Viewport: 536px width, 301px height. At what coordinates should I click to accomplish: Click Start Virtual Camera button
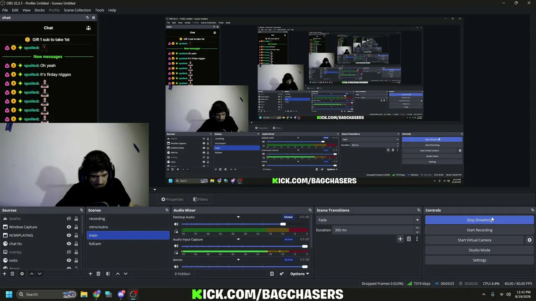474,240
